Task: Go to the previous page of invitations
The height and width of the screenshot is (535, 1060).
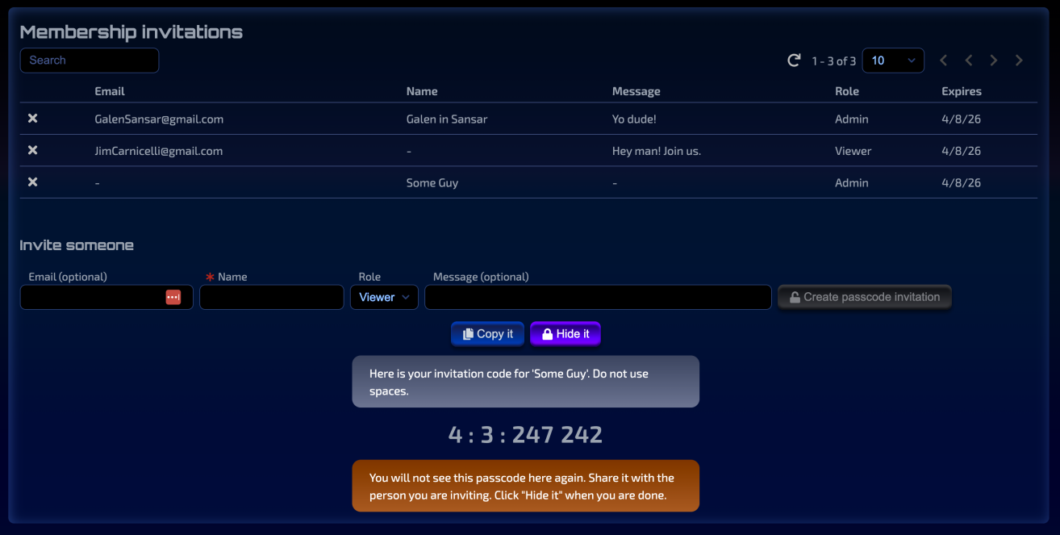Action: click(968, 60)
